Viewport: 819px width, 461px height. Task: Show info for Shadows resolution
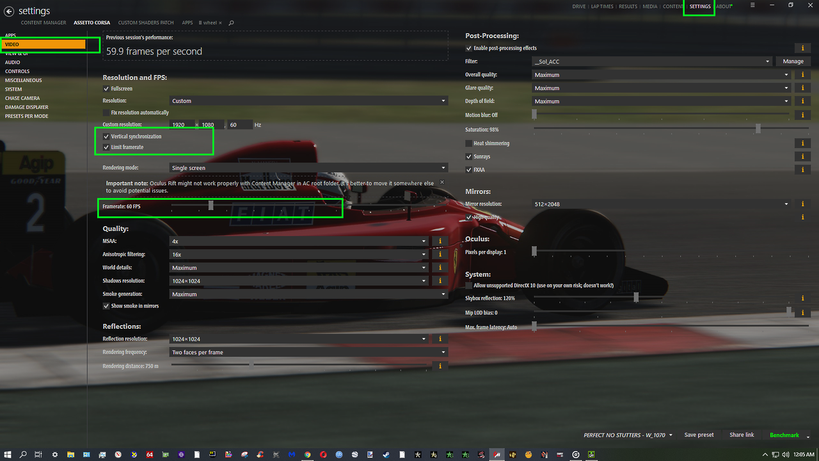(x=440, y=280)
